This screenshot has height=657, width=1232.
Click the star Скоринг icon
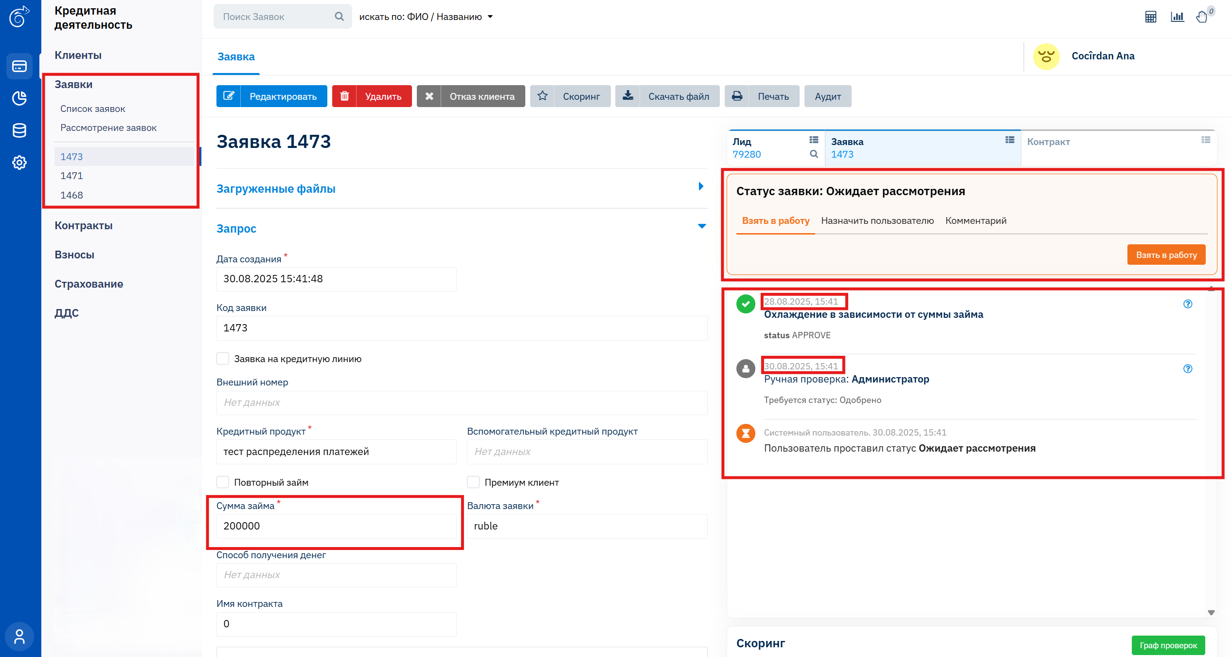pos(542,96)
